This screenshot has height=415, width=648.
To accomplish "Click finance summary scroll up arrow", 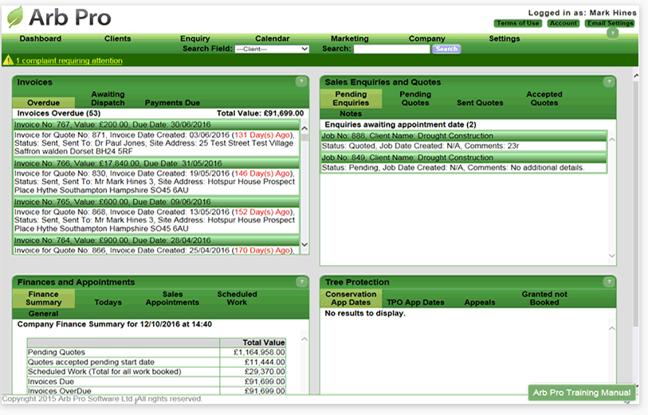I will 304,339.
